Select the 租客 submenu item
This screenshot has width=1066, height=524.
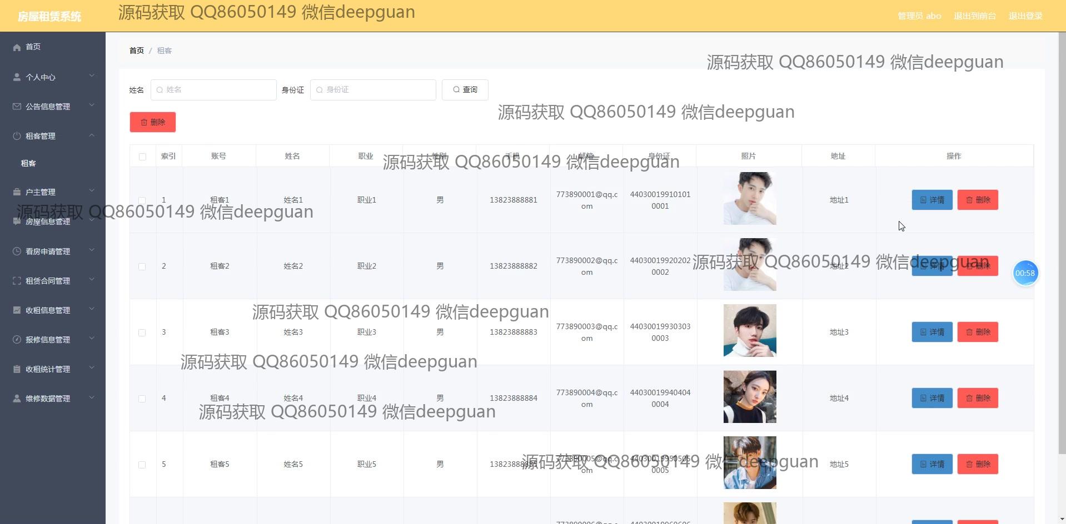pos(53,163)
